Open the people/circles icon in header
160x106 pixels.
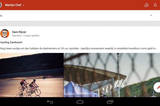(146, 5)
